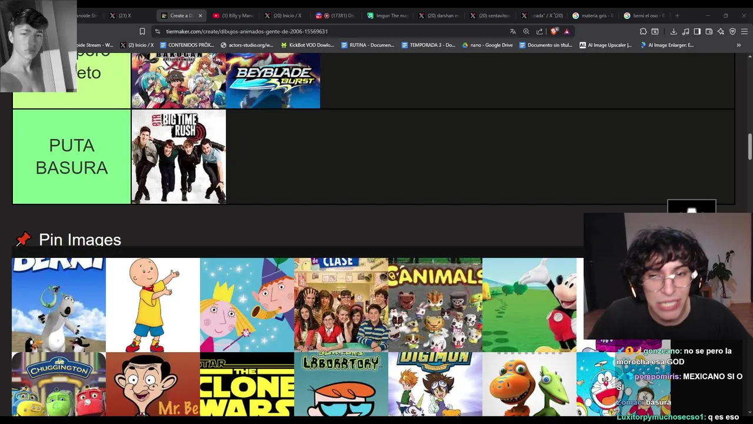Pick the Digimon image
This screenshot has height=424, width=753.
pyautogui.click(x=435, y=384)
